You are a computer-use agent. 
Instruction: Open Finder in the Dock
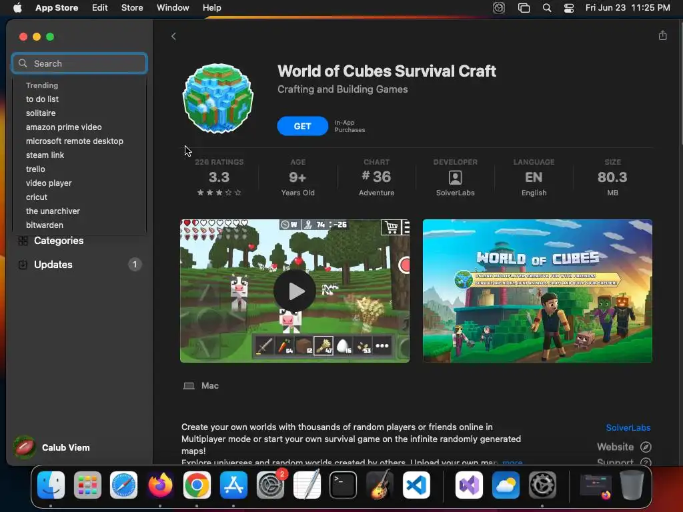pyautogui.click(x=51, y=485)
